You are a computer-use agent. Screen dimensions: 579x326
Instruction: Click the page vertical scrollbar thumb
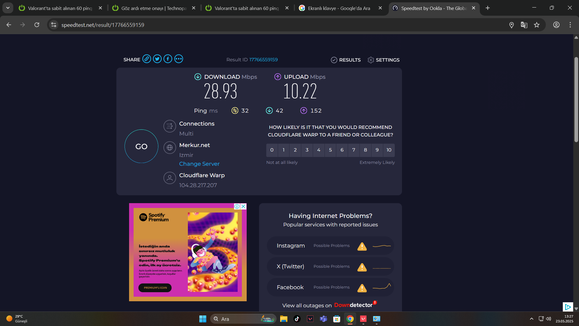[x=576, y=100]
